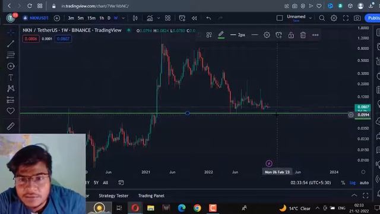Open candlestick chart style selector

click(x=135, y=18)
